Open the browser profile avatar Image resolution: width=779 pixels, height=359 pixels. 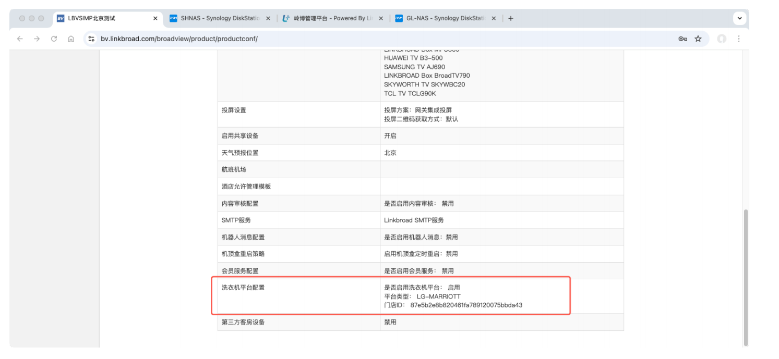(x=722, y=39)
